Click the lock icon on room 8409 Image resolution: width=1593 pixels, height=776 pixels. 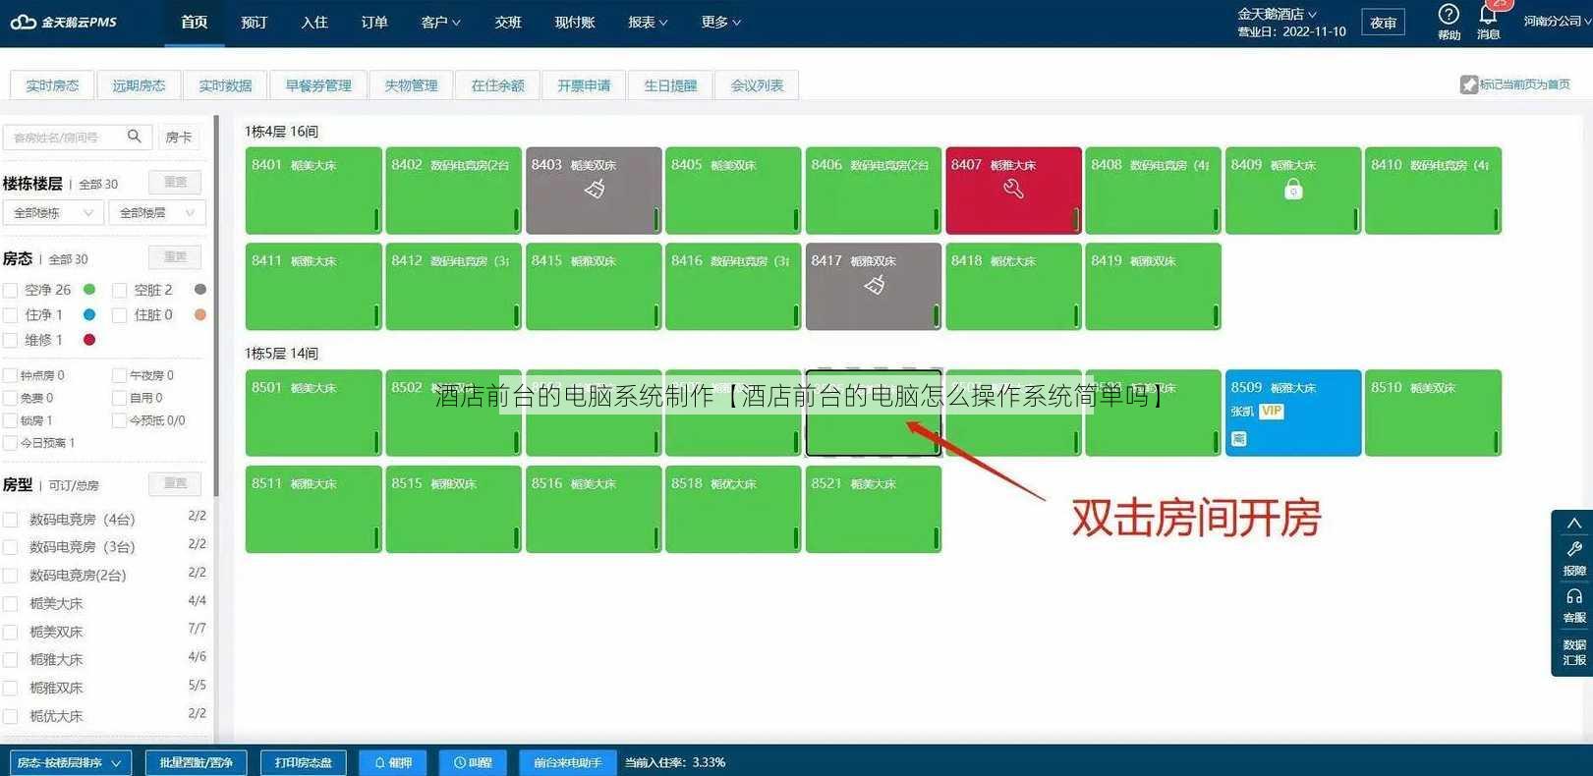(x=1293, y=189)
